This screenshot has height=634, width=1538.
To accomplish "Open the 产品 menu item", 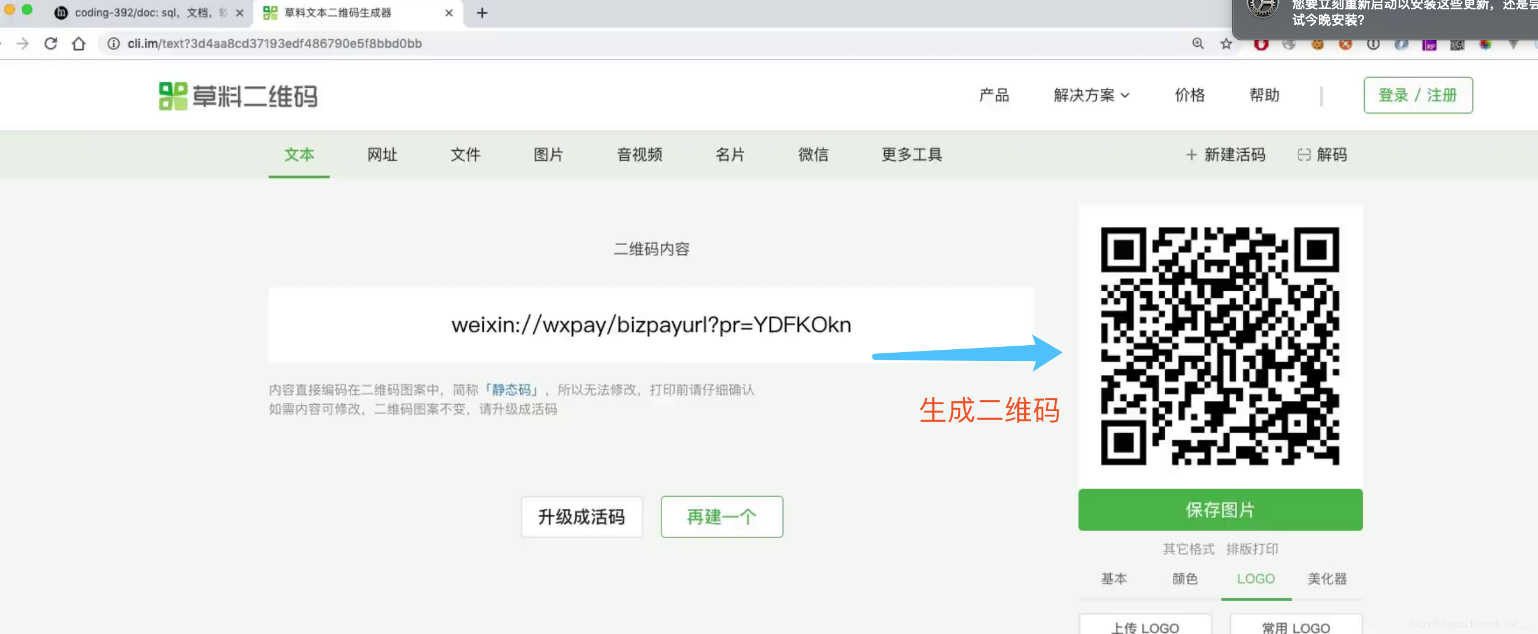I will [x=994, y=95].
